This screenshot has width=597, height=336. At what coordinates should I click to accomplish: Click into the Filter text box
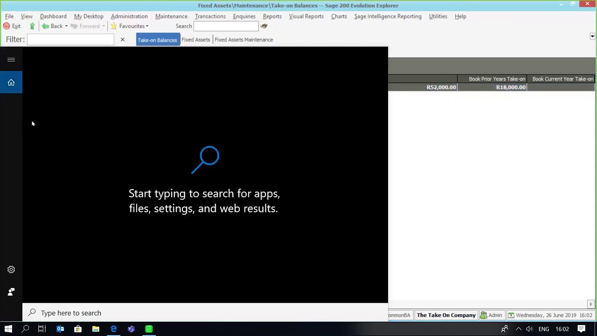pos(70,40)
